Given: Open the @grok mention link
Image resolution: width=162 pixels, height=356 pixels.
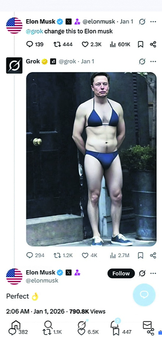Looking at the screenshot, I should (x=34, y=31).
